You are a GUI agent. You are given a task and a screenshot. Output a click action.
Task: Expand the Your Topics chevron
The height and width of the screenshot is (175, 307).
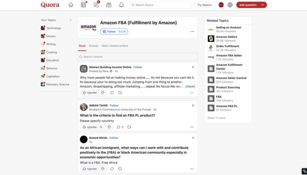point(71,20)
